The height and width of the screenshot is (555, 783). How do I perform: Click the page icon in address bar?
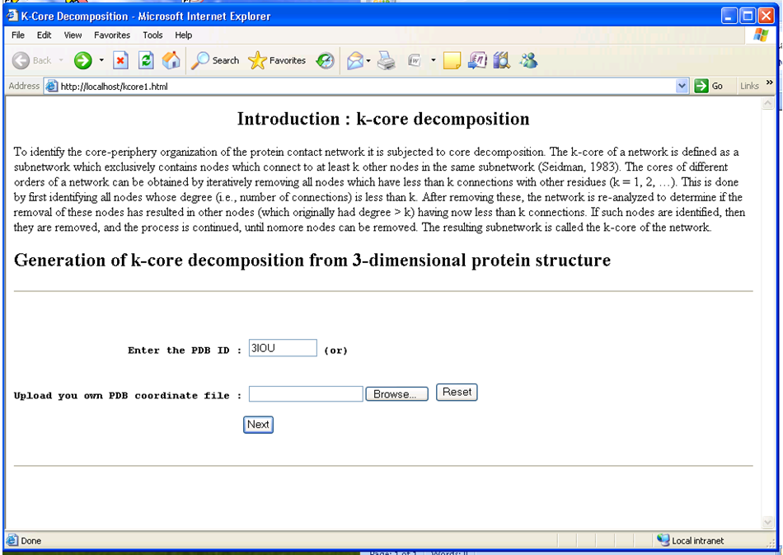[x=51, y=86]
